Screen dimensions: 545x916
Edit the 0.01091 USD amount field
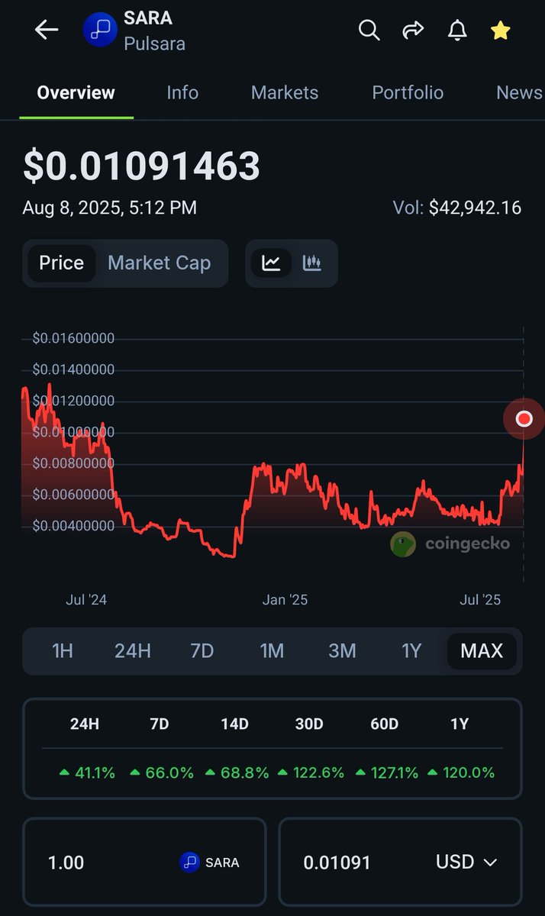pyautogui.click(x=401, y=863)
